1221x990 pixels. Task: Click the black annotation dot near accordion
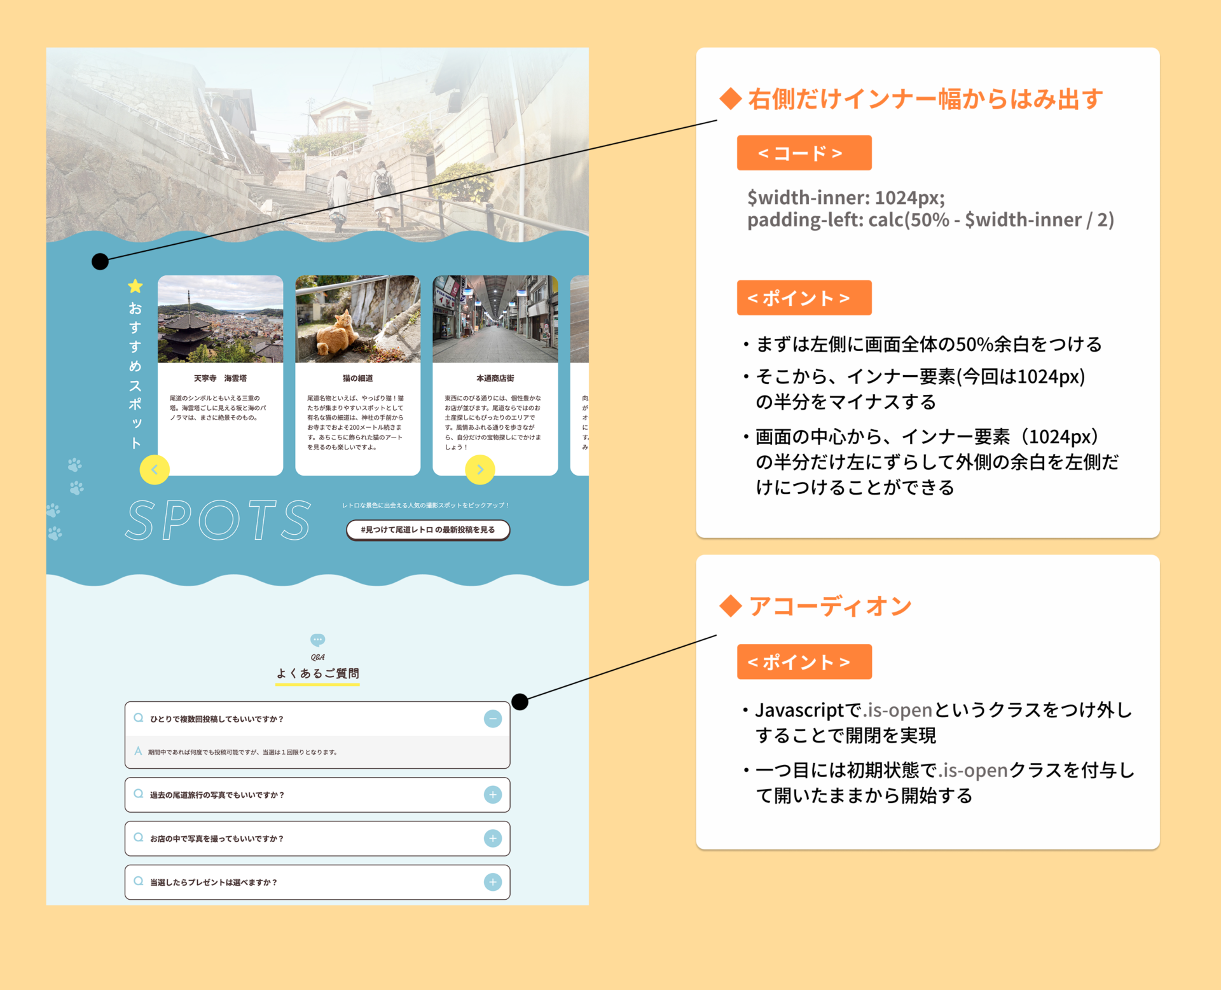click(520, 701)
